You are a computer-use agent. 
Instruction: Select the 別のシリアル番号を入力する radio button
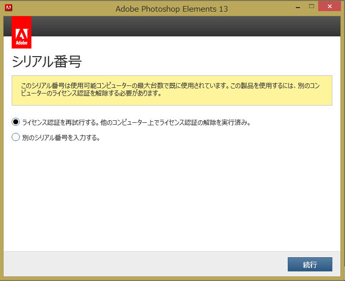pos(16,137)
